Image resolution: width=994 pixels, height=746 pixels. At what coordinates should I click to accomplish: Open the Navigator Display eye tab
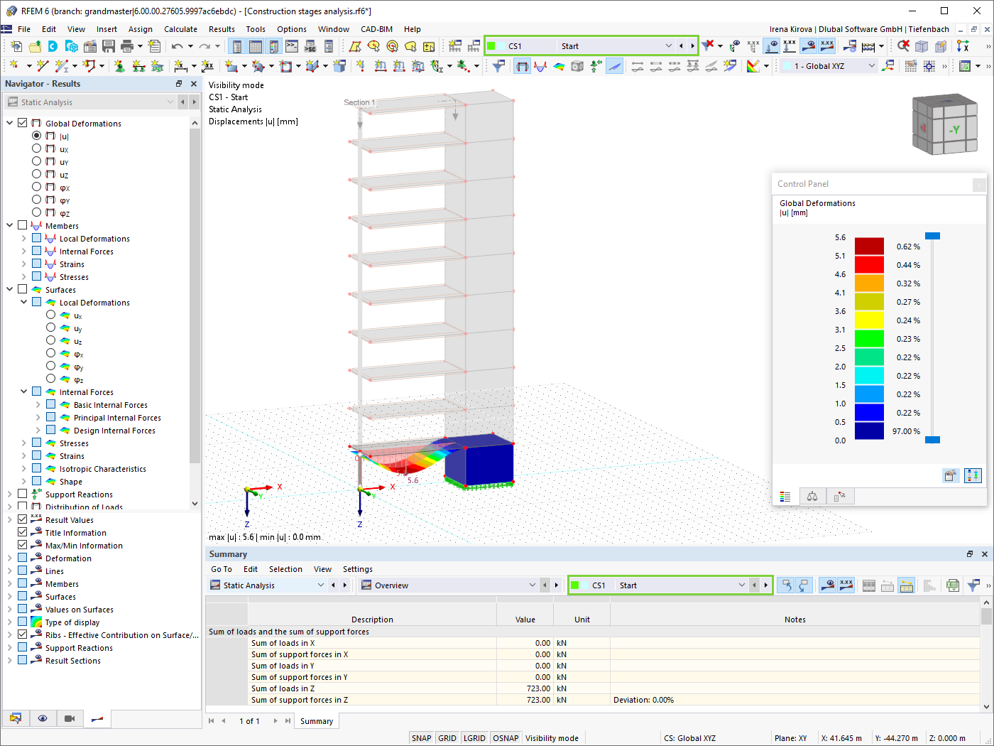pyautogui.click(x=43, y=718)
